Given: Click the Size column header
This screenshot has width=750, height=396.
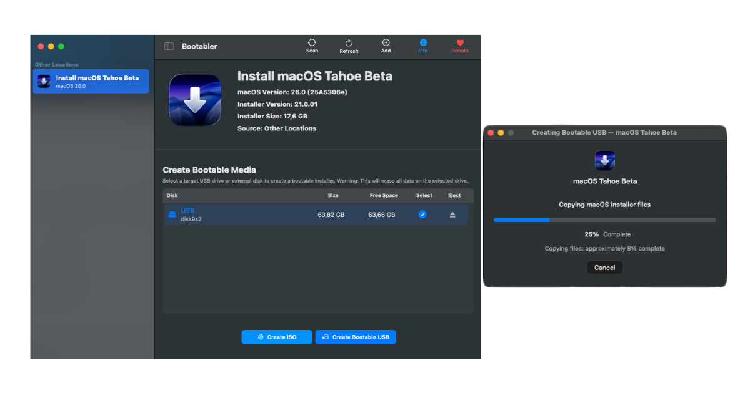Looking at the screenshot, I should point(333,196).
